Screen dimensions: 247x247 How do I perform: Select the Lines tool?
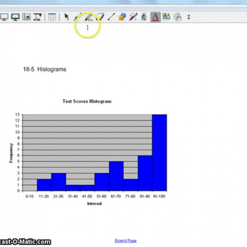[x=111, y=17]
